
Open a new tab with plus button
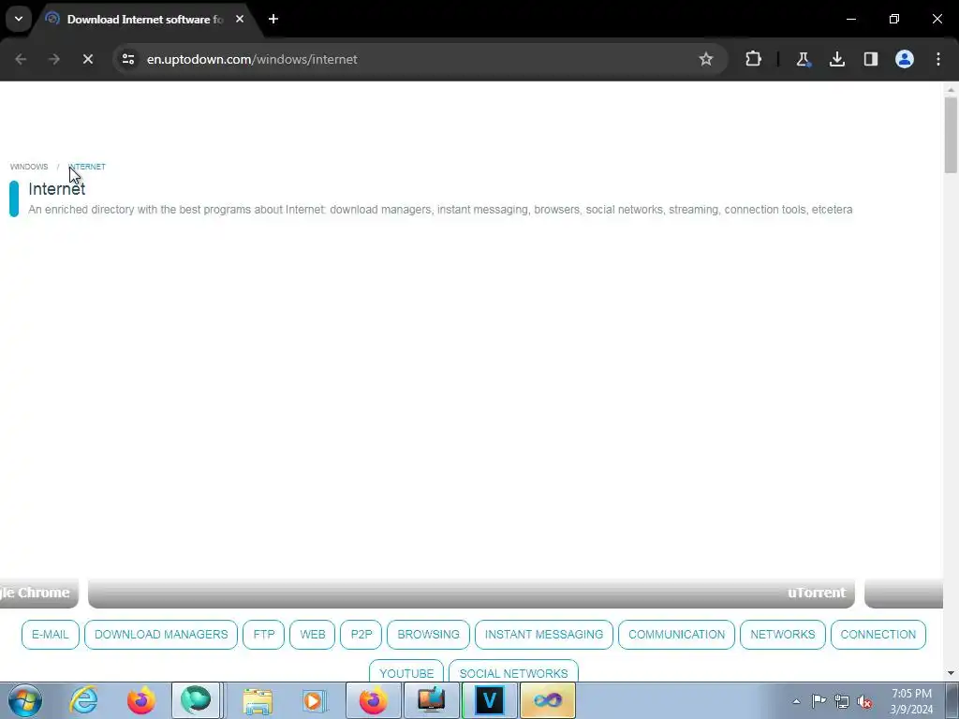[273, 19]
